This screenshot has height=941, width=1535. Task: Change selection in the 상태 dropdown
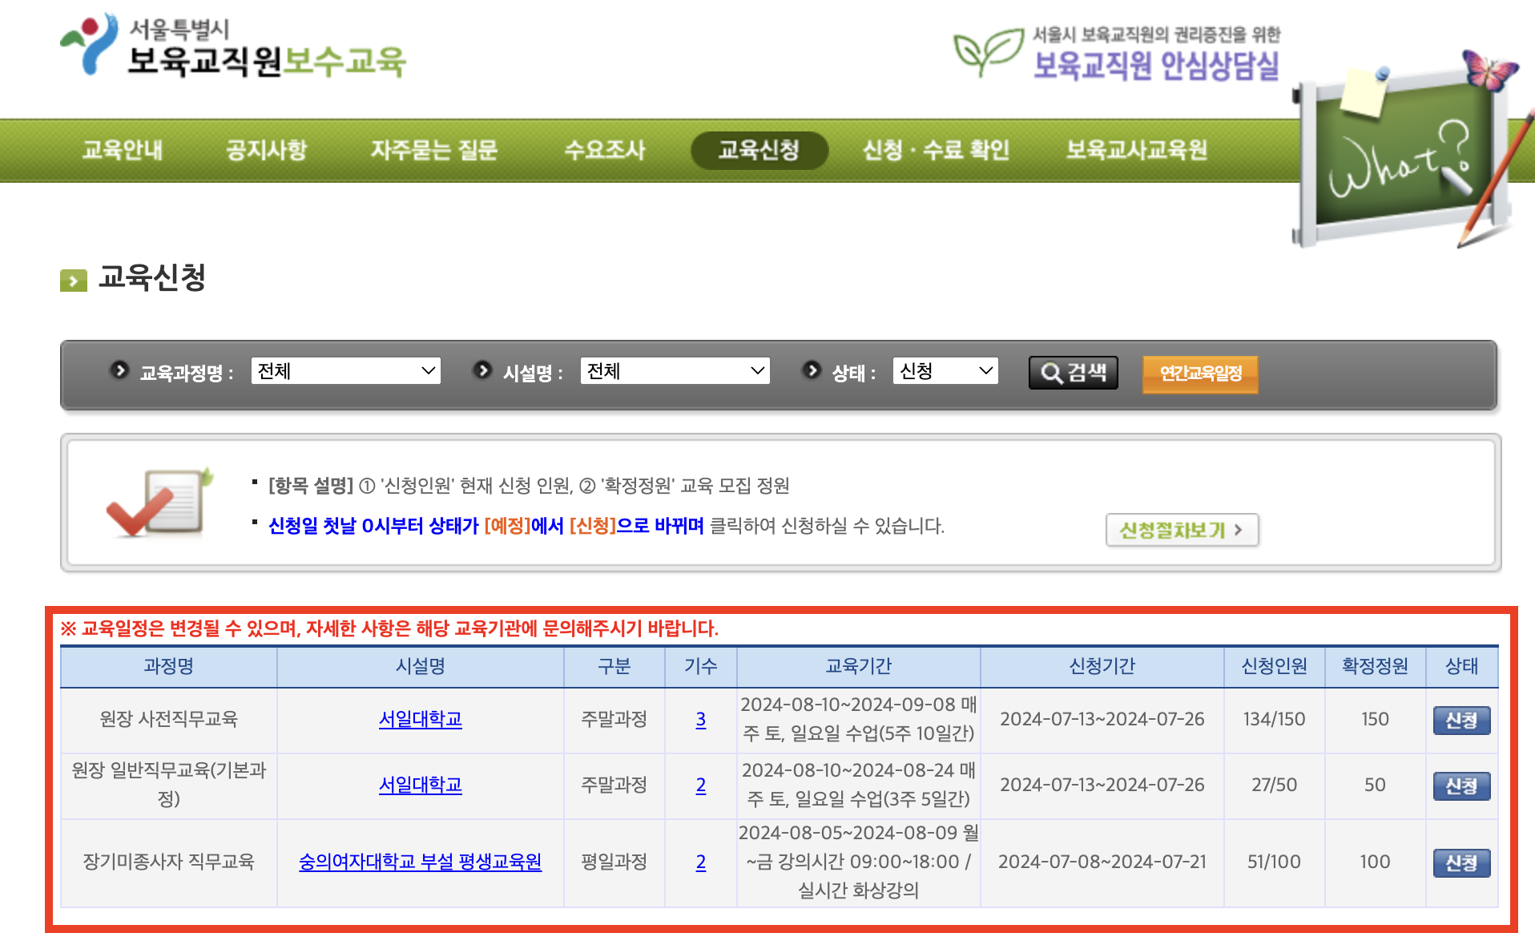click(945, 370)
